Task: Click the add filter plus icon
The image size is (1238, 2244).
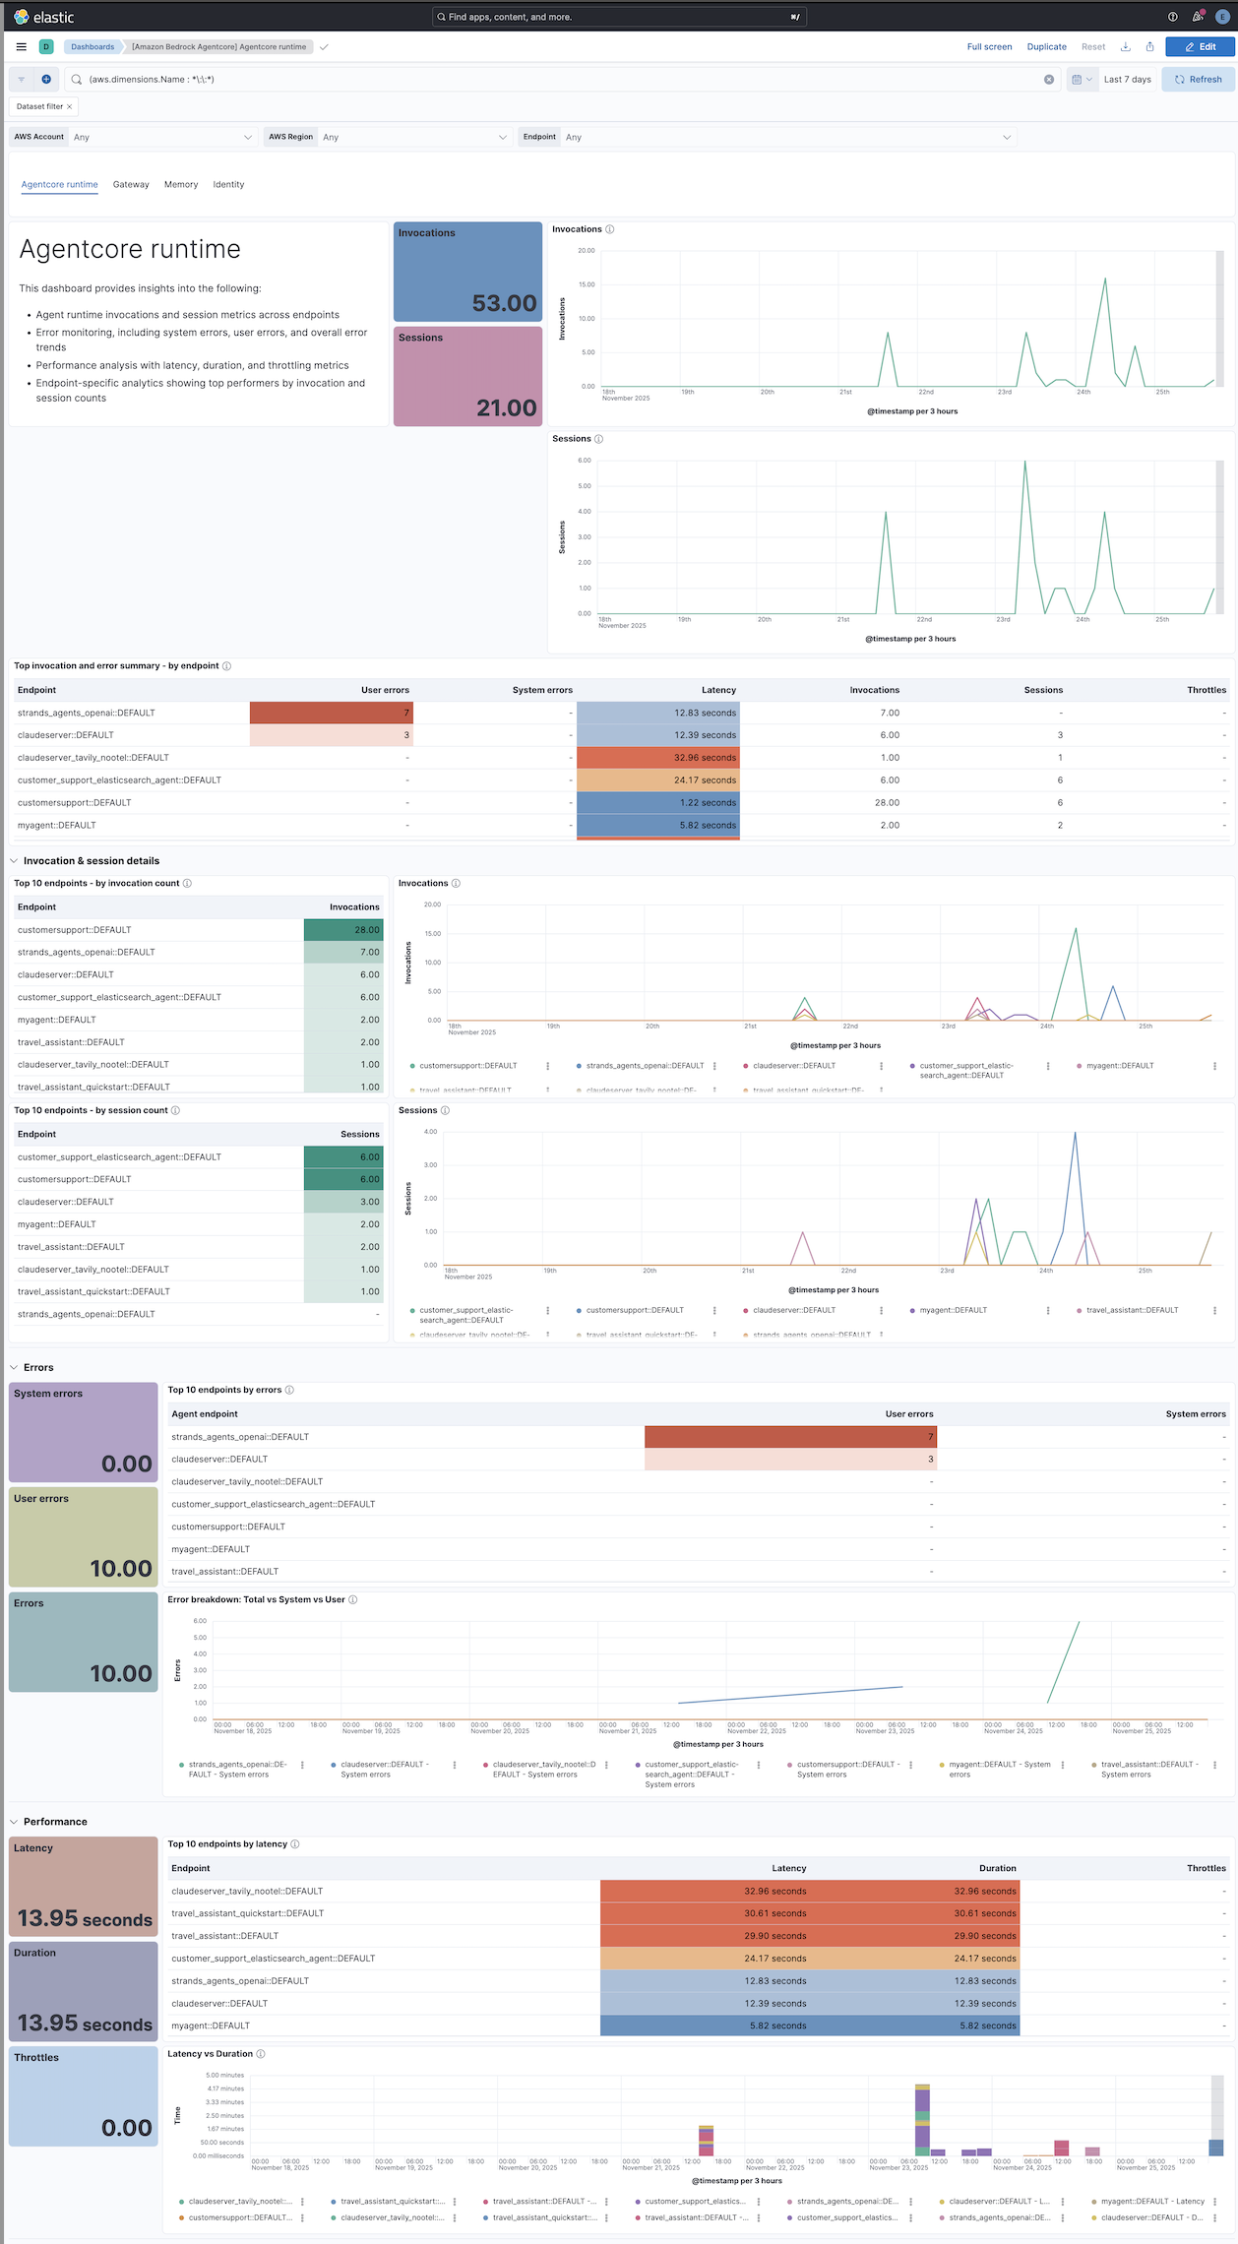Action: click(x=46, y=79)
